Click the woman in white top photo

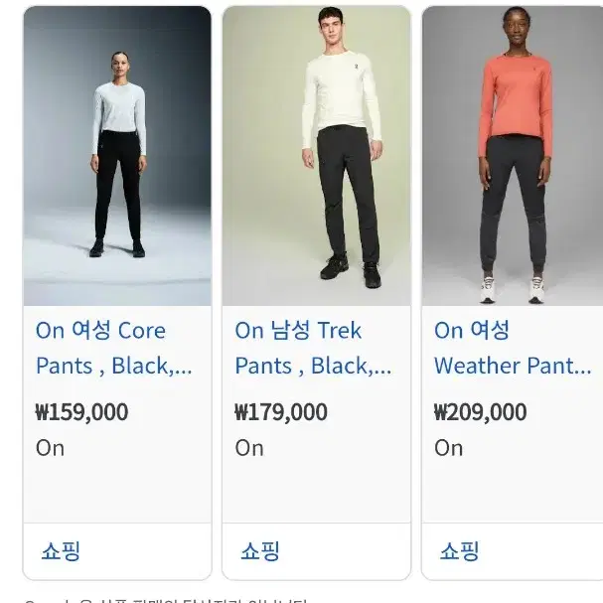point(117,156)
